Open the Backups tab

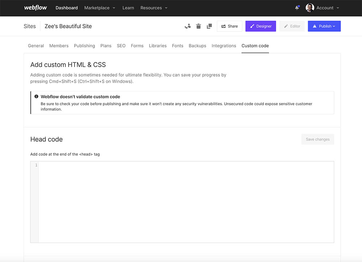coord(197,46)
